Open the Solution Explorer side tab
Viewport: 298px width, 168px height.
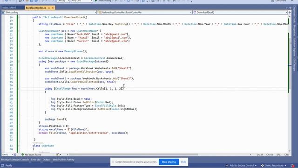click(x=295, y=47)
